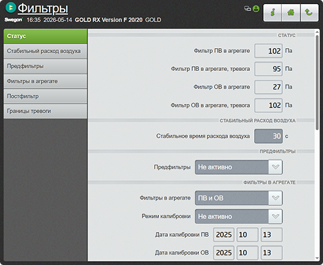This screenshot has height=265, width=323.
Task: Click month field of Дата калибровки ПВ
Action: point(247,235)
